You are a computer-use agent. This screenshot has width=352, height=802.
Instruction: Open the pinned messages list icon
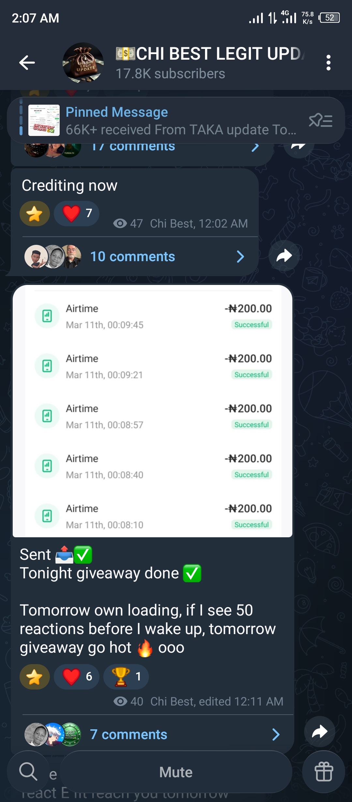pyautogui.click(x=320, y=120)
